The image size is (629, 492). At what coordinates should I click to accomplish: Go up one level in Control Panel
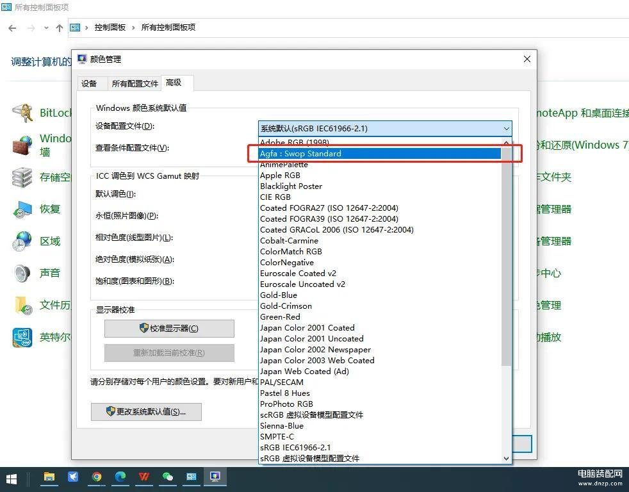[60, 28]
